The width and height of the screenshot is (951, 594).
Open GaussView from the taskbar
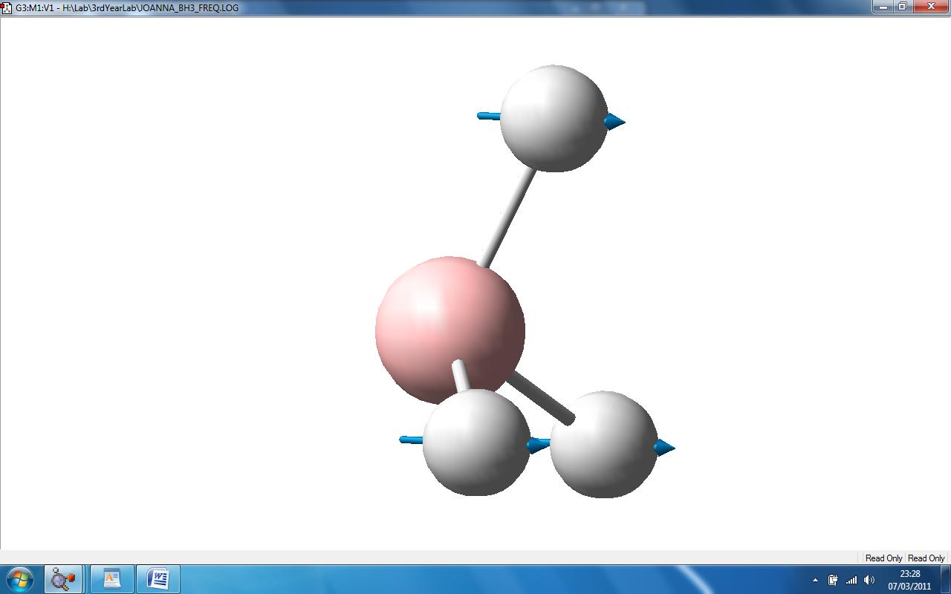63,578
